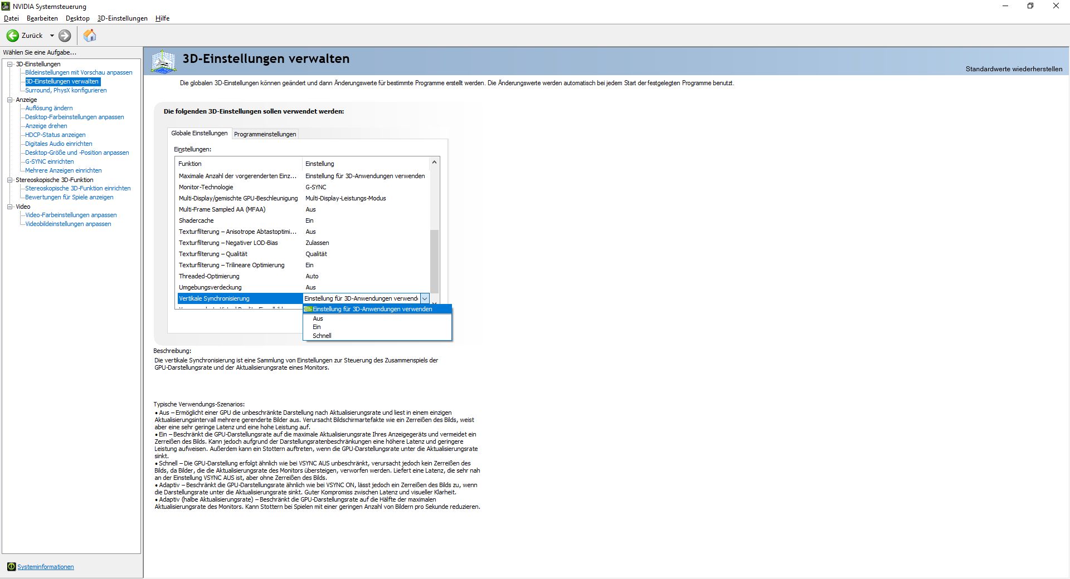Switch to the Globale Einstellungen tab
Image resolution: width=1070 pixels, height=579 pixels.
click(199, 133)
